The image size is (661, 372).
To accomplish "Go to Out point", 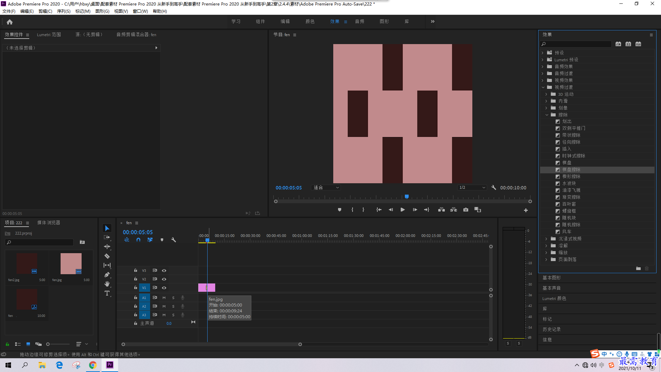I will 427,210.
